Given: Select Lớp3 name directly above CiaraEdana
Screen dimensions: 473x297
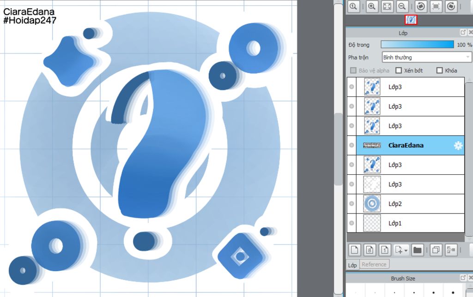Looking at the screenshot, I should (395, 126).
